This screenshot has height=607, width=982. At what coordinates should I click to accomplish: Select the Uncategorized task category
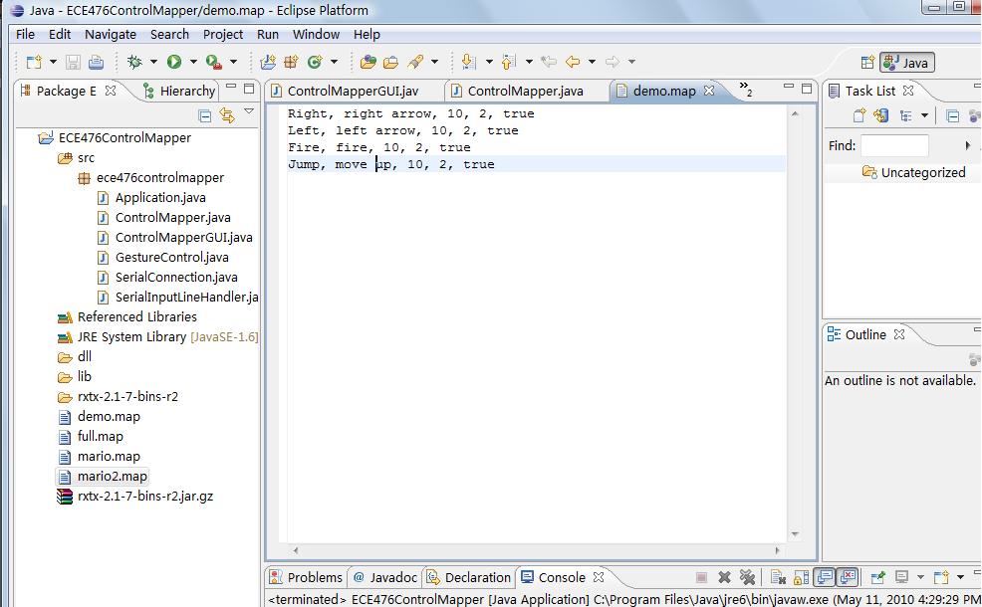[x=913, y=172]
